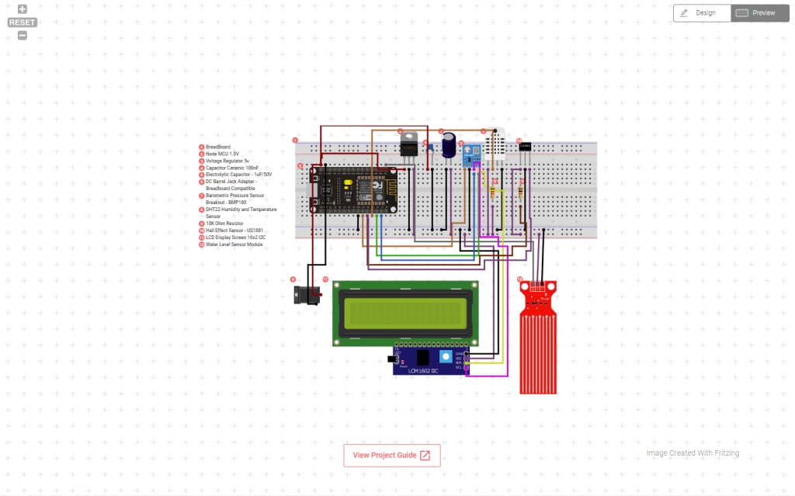
Task: Click the Hall Effect Sensor US1881 component
Action: (x=525, y=147)
